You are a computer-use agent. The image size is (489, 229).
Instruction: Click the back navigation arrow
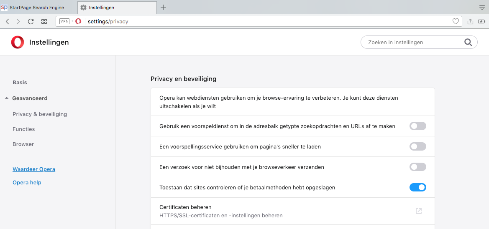click(x=8, y=21)
